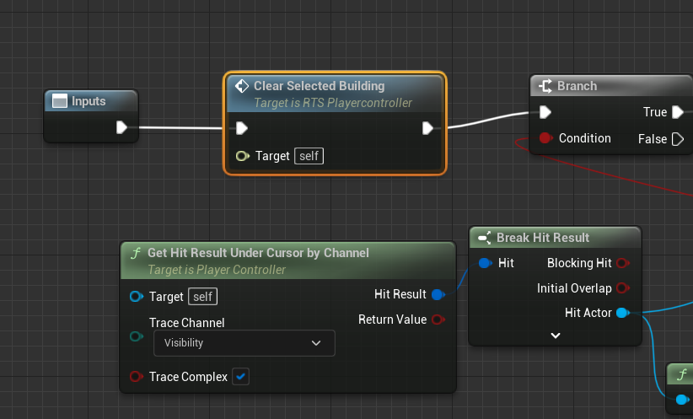Click Target is RTS Playercontroller subtitle
The height and width of the screenshot is (419, 693).
click(x=333, y=103)
